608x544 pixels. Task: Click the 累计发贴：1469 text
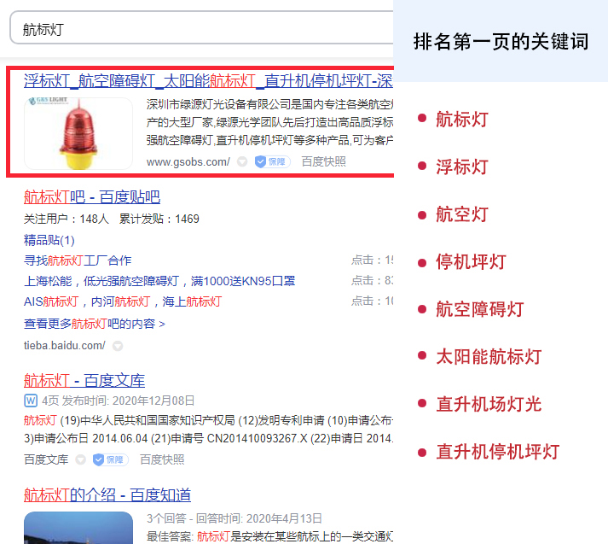pos(159,219)
